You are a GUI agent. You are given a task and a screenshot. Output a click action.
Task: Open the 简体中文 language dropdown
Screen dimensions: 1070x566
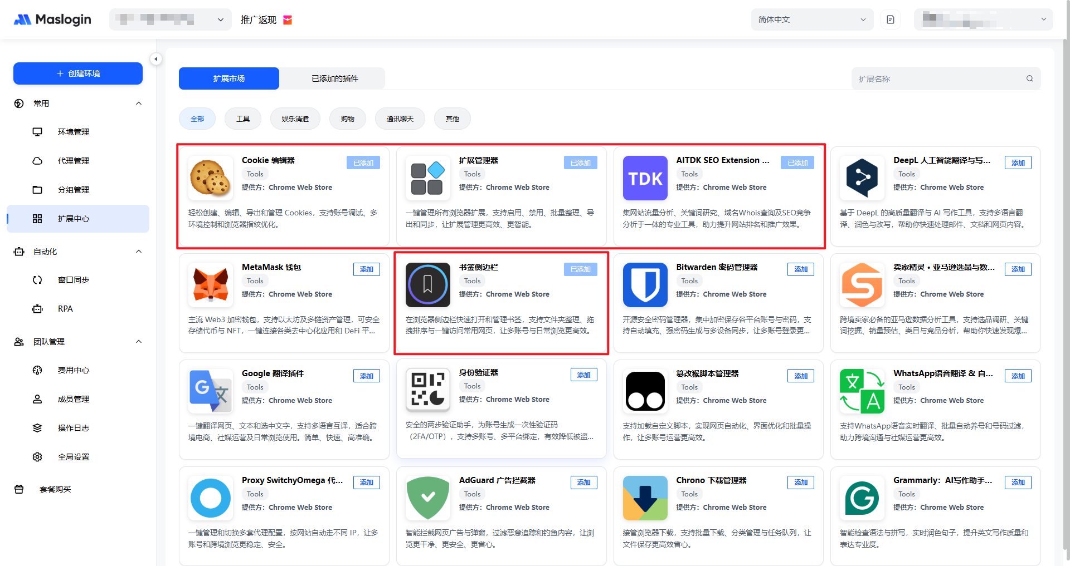(x=811, y=19)
